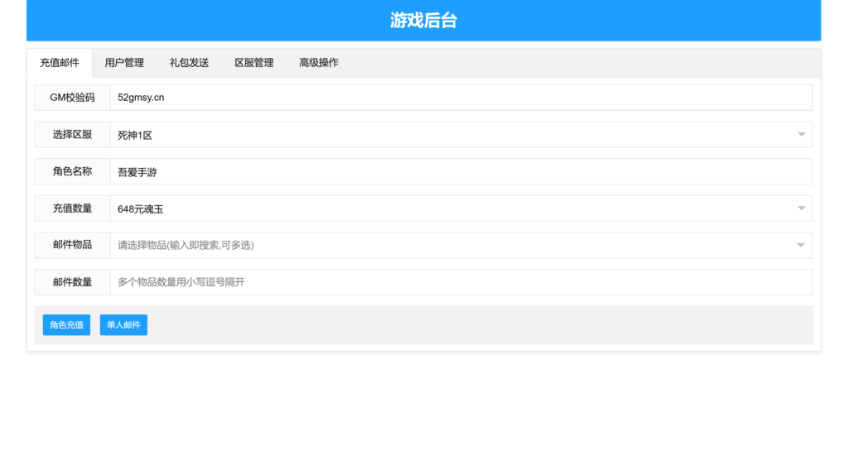Click the 选择区服 field label
This screenshot has width=848, height=450.
coord(72,135)
